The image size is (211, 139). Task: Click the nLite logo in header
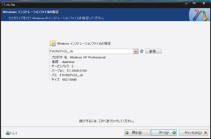tap(200, 15)
